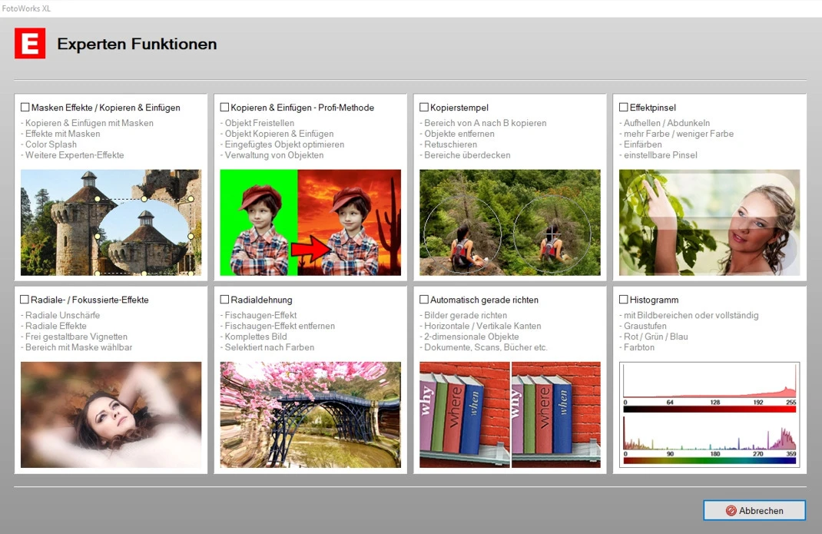Select the straightened books preview image
822x534 pixels.
point(509,414)
